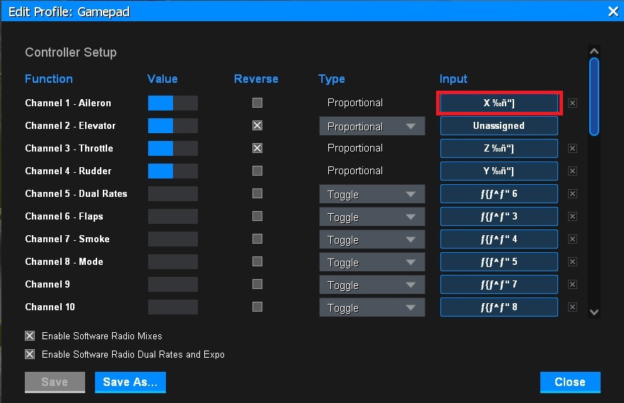Clear the Channel 3 Throttle input assignment
Screen dimensions: 624x403
(x=572, y=149)
